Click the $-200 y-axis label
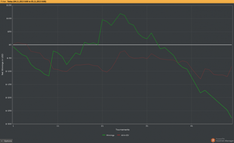The image size is (234, 143). coord(8,98)
